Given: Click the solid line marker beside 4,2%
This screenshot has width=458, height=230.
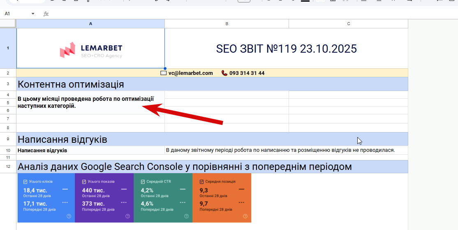Looking at the screenshot, I should [x=183, y=189].
